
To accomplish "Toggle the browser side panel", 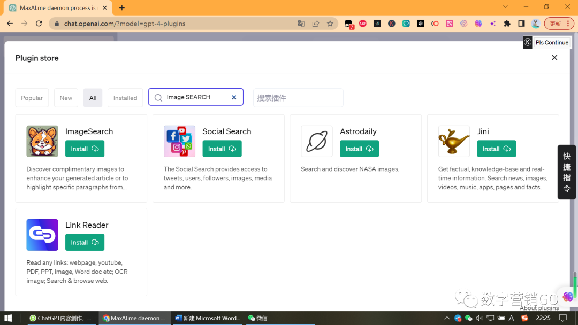I will click(x=521, y=24).
